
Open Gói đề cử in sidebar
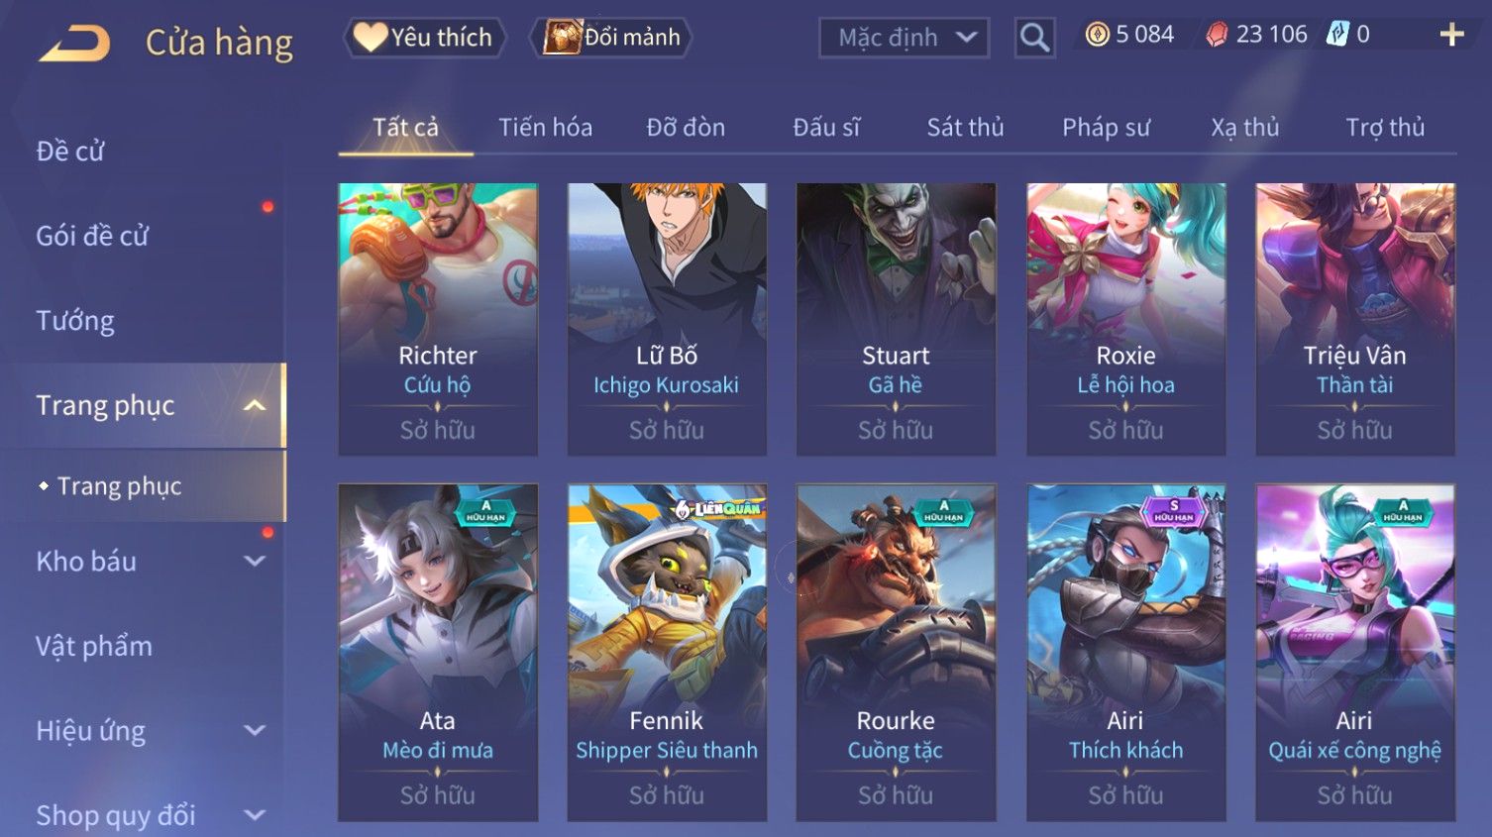[x=92, y=236]
